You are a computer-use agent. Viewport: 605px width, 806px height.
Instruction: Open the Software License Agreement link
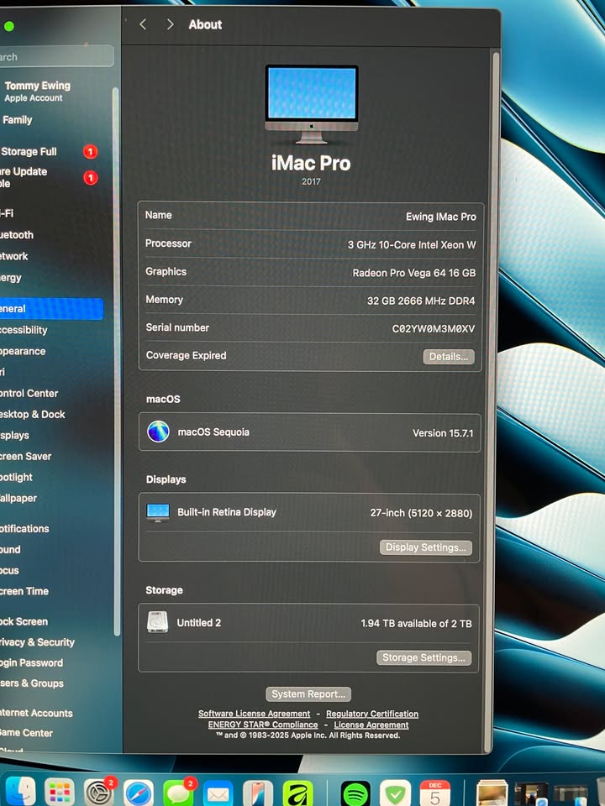(x=254, y=714)
